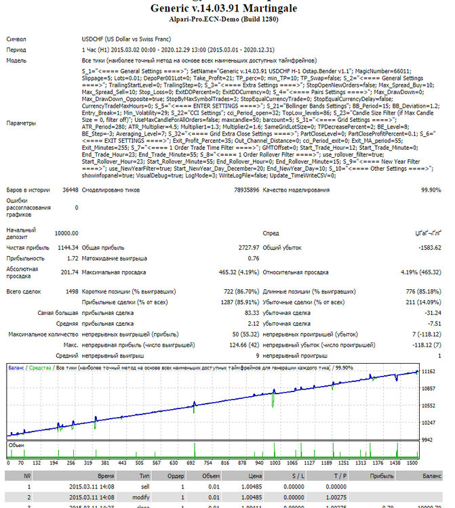Screen dimensions: 455x508
Task: Select the gross loss value -1583.62
Action: (430, 248)
